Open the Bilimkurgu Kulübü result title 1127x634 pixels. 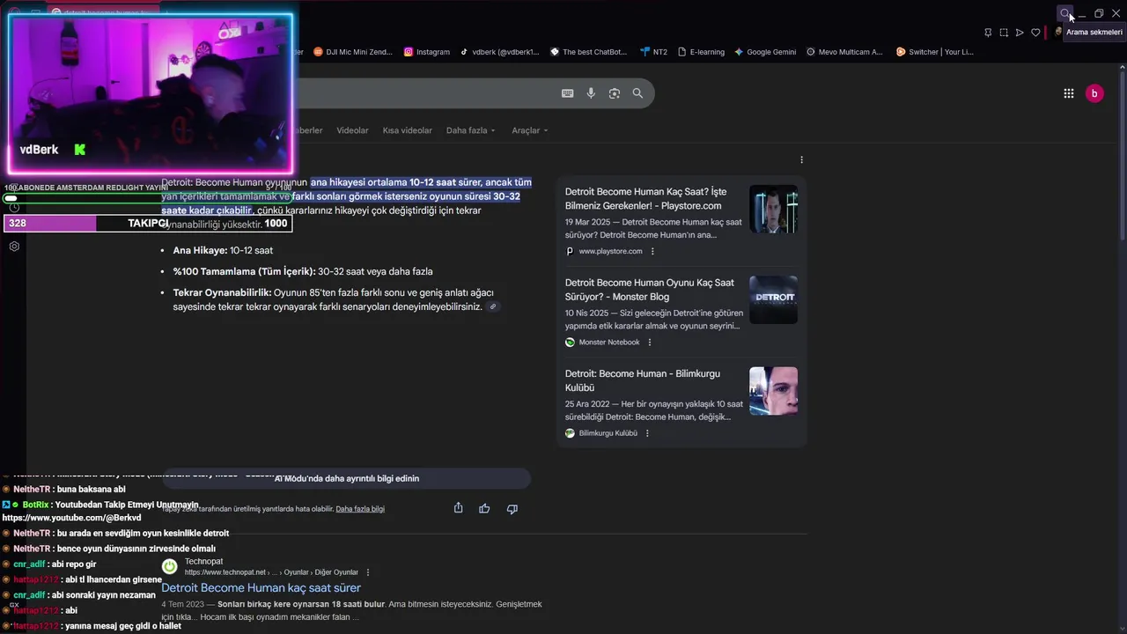point(643,380)
